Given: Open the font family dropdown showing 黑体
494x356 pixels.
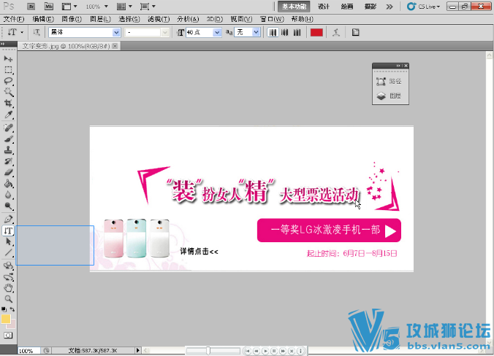Looking at the screenshot, I should tap(116, 32).
